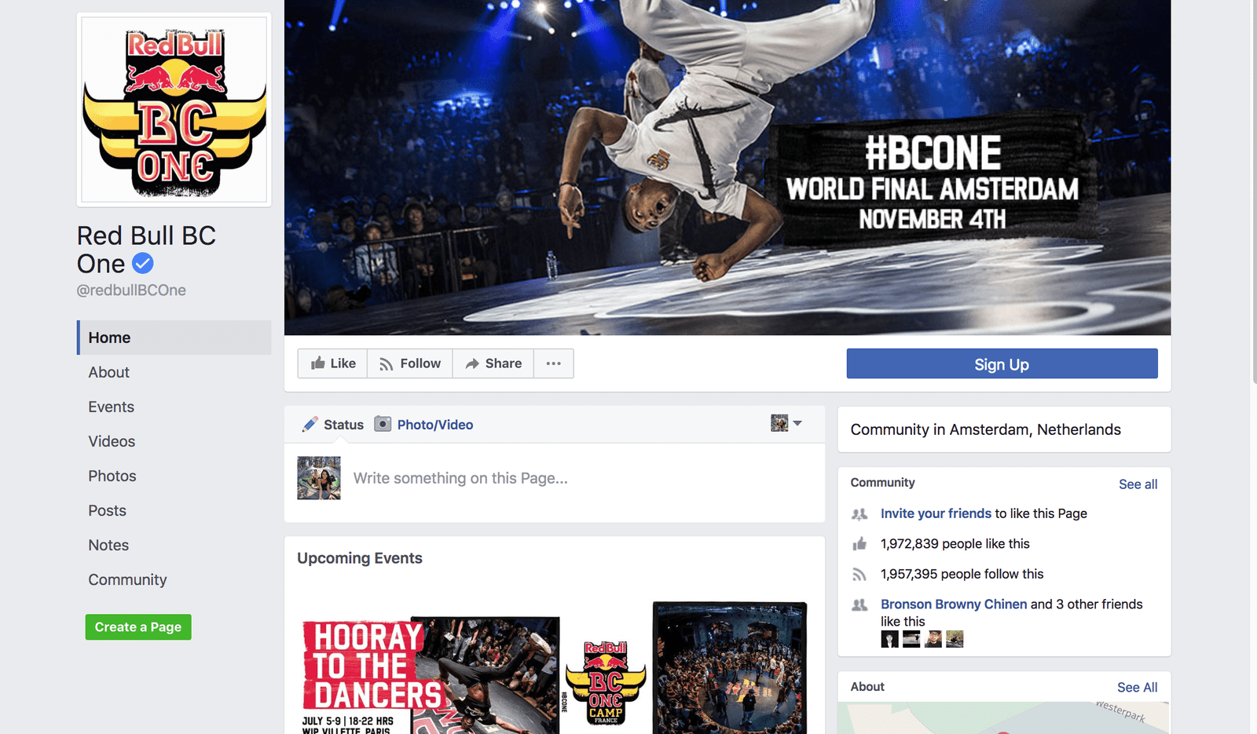Click the fourth friend avatar thumbnail
This screenshot has height=734, width=1257.
pos(955,639)
